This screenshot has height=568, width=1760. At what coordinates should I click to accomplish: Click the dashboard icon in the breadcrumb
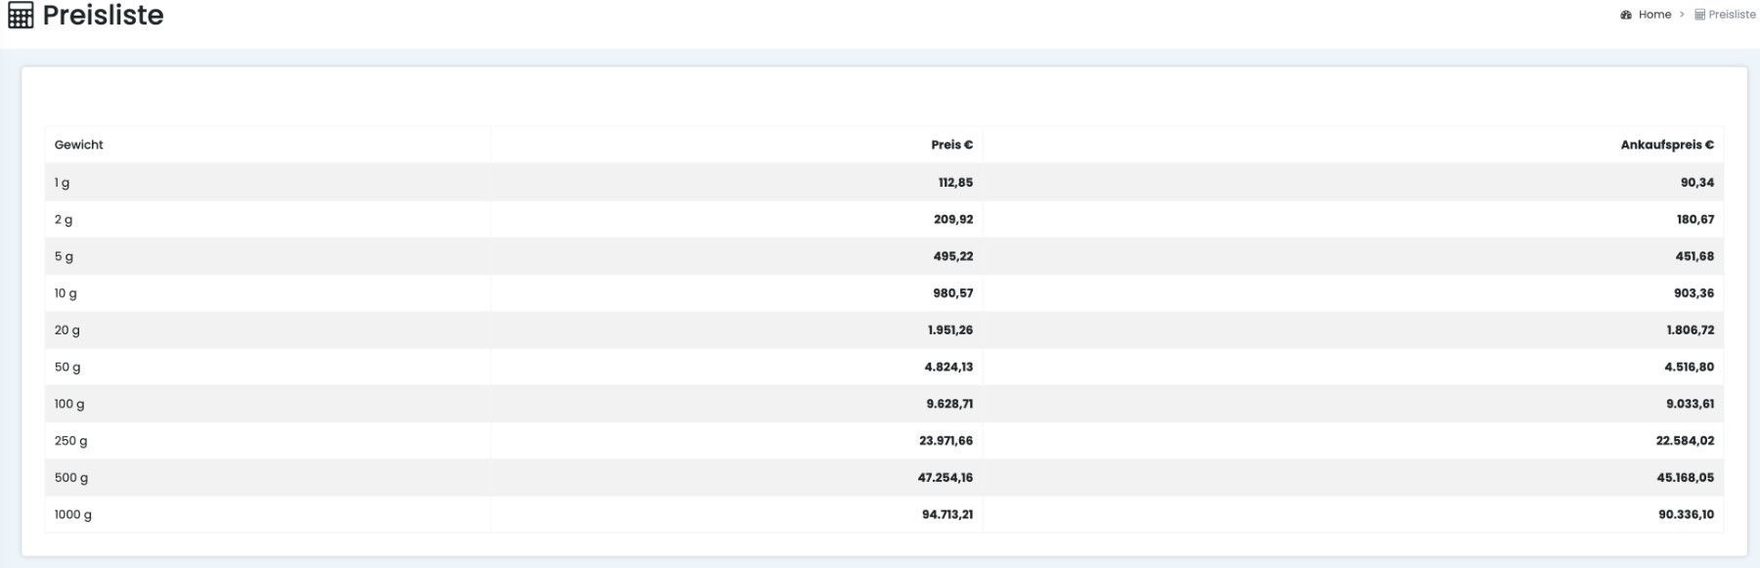pyautogui.click(x=1626, y=15)
